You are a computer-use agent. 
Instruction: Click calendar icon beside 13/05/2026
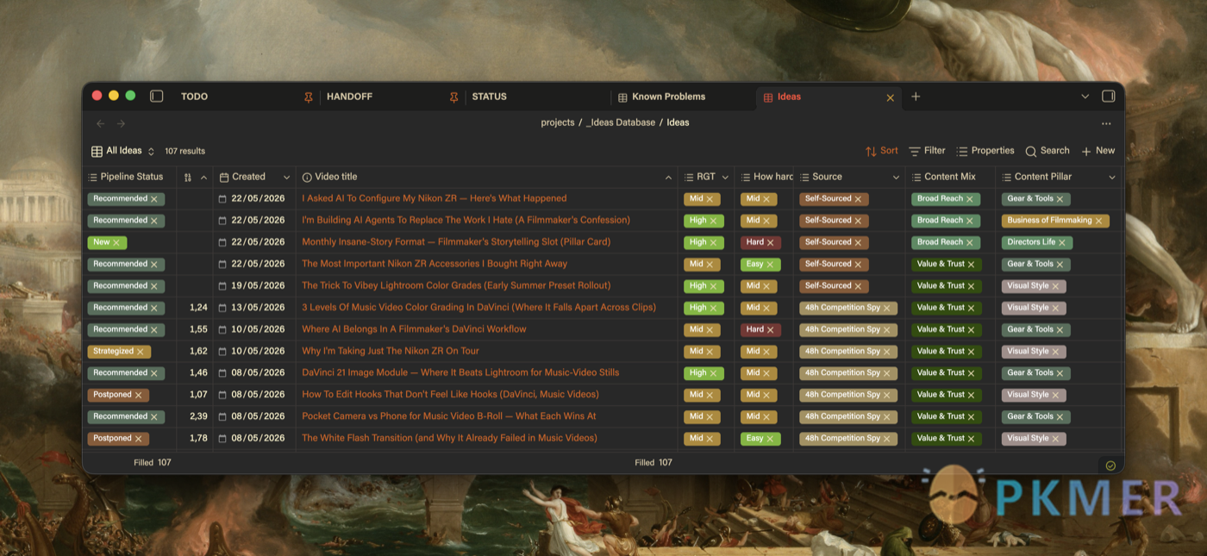point(222,308)
